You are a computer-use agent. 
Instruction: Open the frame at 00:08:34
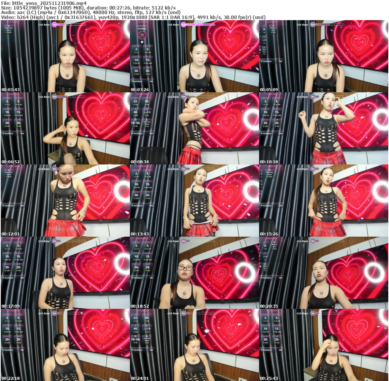tap(194, 128)
